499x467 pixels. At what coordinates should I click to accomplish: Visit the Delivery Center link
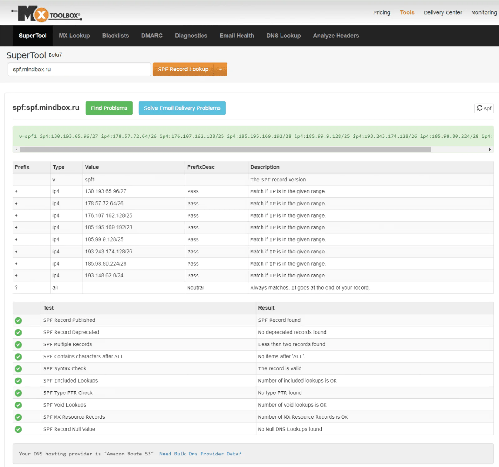443,12
